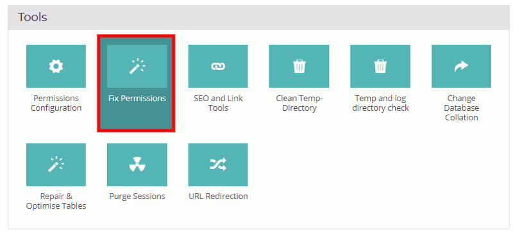Click Change Database Collation arrow icon
Image resolution: width=513 pixels, height=233 pixels.
click(x=461, y=67)
